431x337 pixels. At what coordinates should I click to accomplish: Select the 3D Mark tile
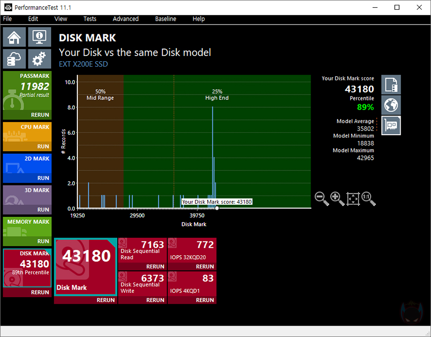pos(27,195)
